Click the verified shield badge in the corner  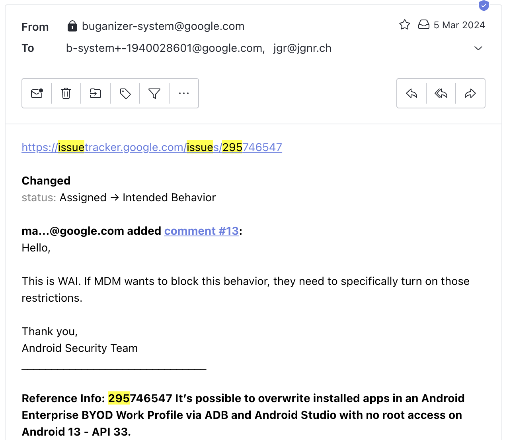coord(484,6)
